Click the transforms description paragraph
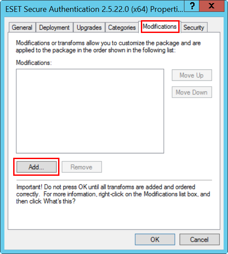Screen dimensions: 228x254 point(108,47)
